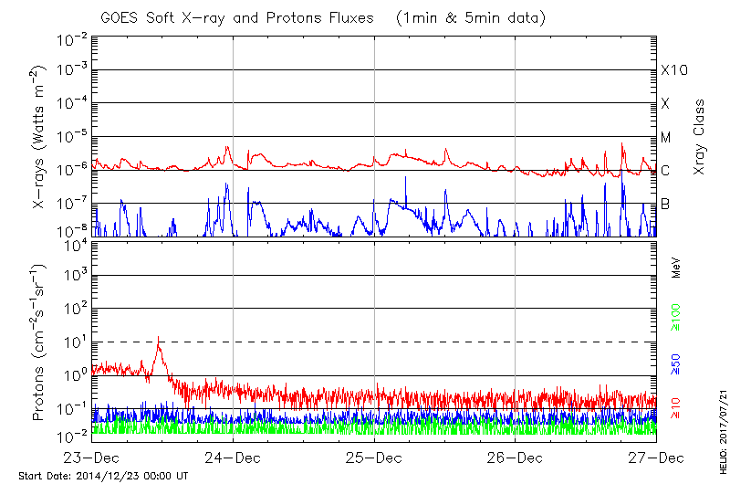Click the blue ≥50 MeV legend label

pos(676,363)
